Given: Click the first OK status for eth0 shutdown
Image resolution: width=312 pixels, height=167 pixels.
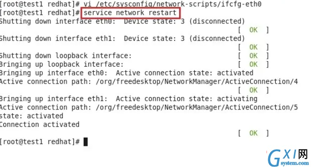Looking at the screenshot, I should 253,30.
